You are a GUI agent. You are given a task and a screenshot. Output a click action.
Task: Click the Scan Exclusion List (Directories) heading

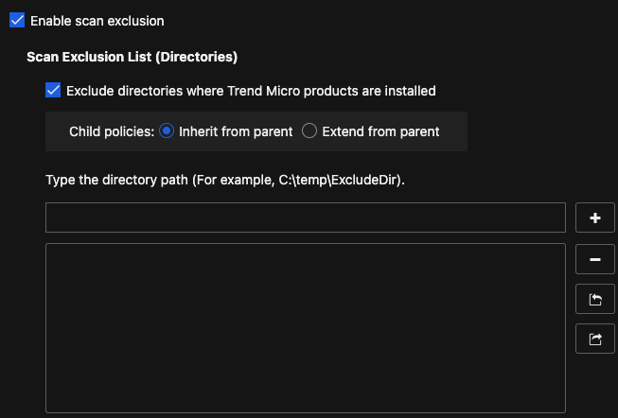(x=132, y=57)
